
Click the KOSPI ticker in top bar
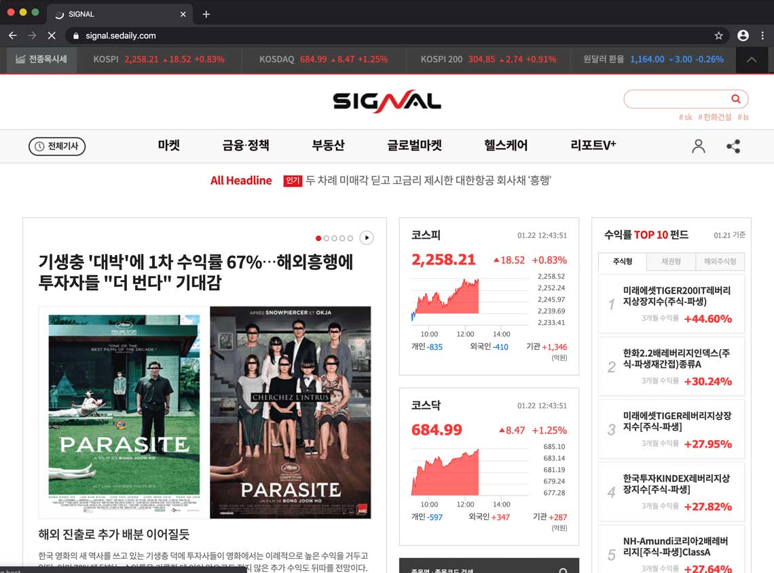(x=158, y=60)
